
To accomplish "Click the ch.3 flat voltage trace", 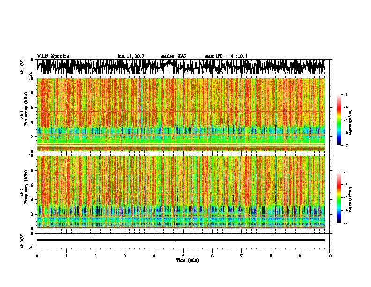I will pos(181,240).
